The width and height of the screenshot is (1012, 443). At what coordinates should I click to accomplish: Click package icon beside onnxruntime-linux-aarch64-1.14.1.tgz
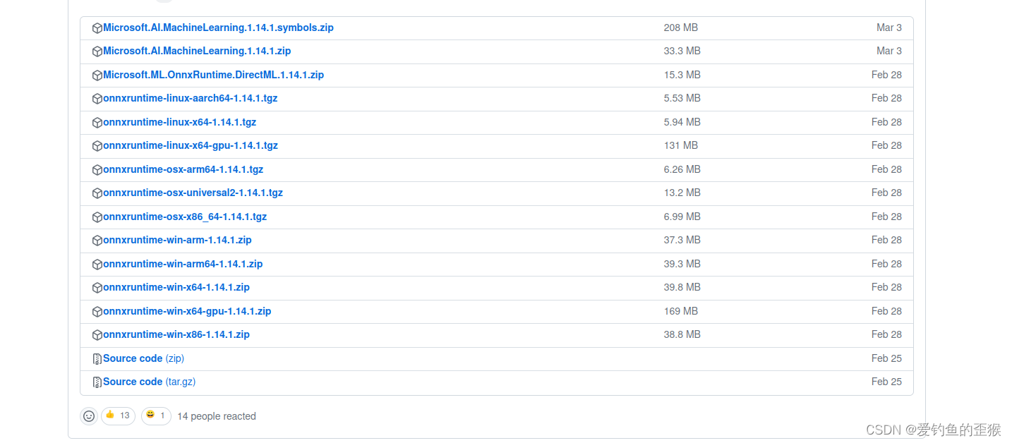(x=97, y=99)
